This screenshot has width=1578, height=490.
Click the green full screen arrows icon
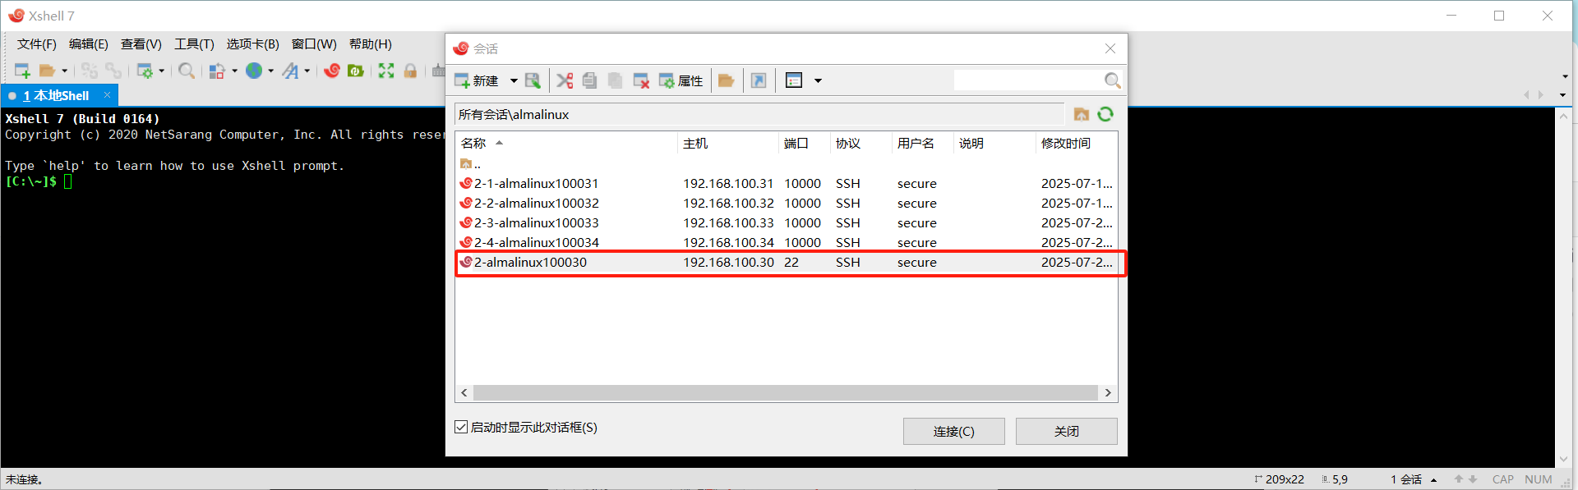point(386,71)
